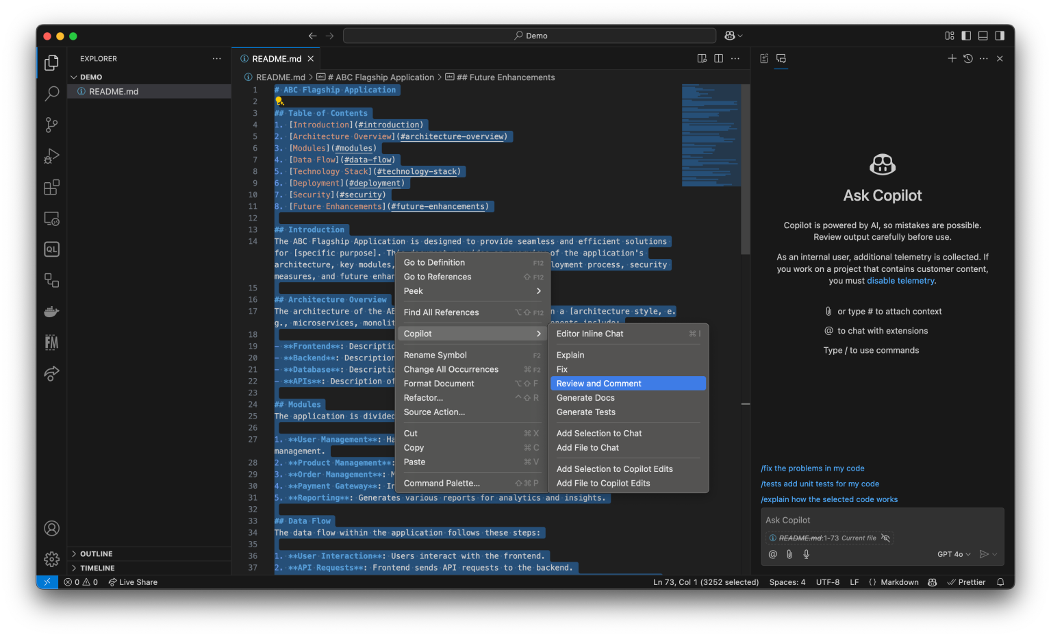Toggle the bottom panel layout
The image size is (1051, 637).
click(983, 35)
